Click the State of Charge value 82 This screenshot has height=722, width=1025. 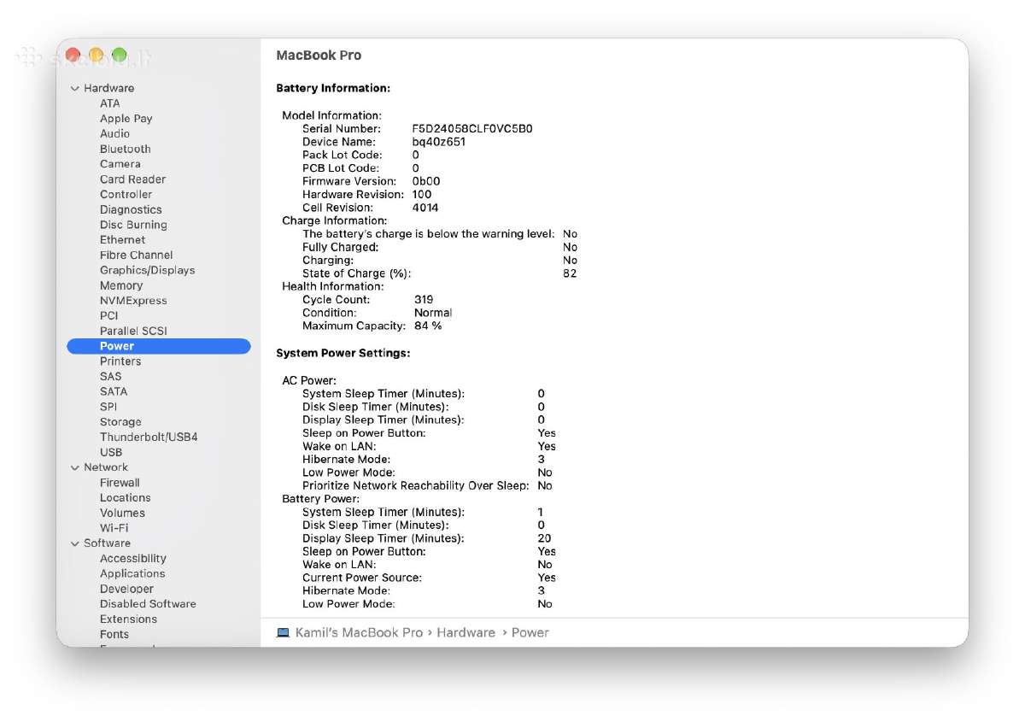tap(570, 273)
